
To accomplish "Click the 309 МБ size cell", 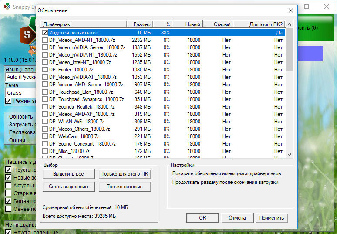I will pos(142,122).
